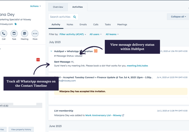Click the Call phone icon

[3, 33]
